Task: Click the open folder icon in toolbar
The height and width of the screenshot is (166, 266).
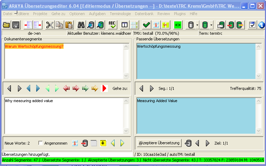Action: 6,25
